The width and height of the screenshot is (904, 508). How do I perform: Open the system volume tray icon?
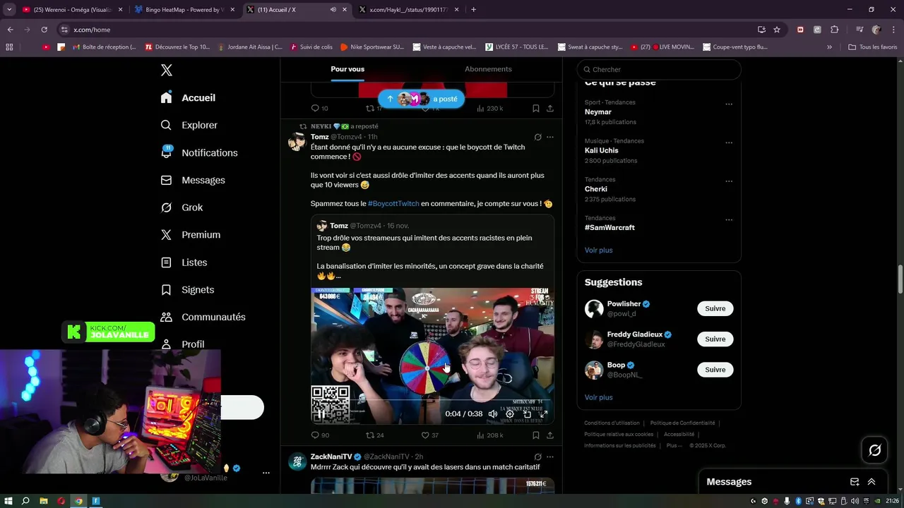(x=855, y=501)
